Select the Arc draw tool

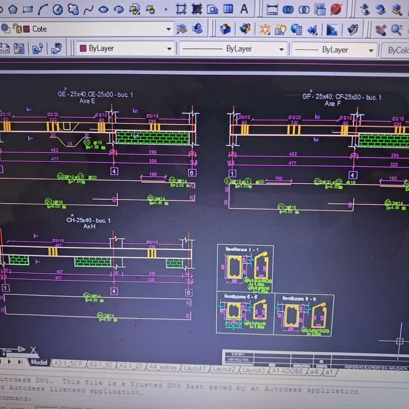43,9
